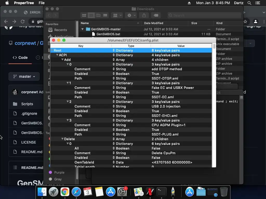The image size is (266, 199).
Task: Reload the page in Chrome
Action: pos(23,22)
